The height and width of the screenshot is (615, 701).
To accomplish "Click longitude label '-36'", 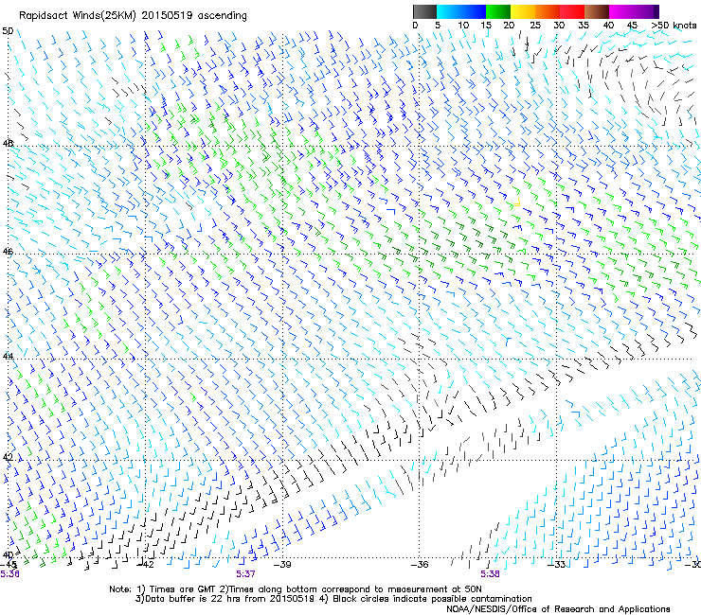I will (420, 565).
